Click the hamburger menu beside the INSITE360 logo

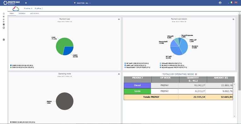click(x=26, y=3)
